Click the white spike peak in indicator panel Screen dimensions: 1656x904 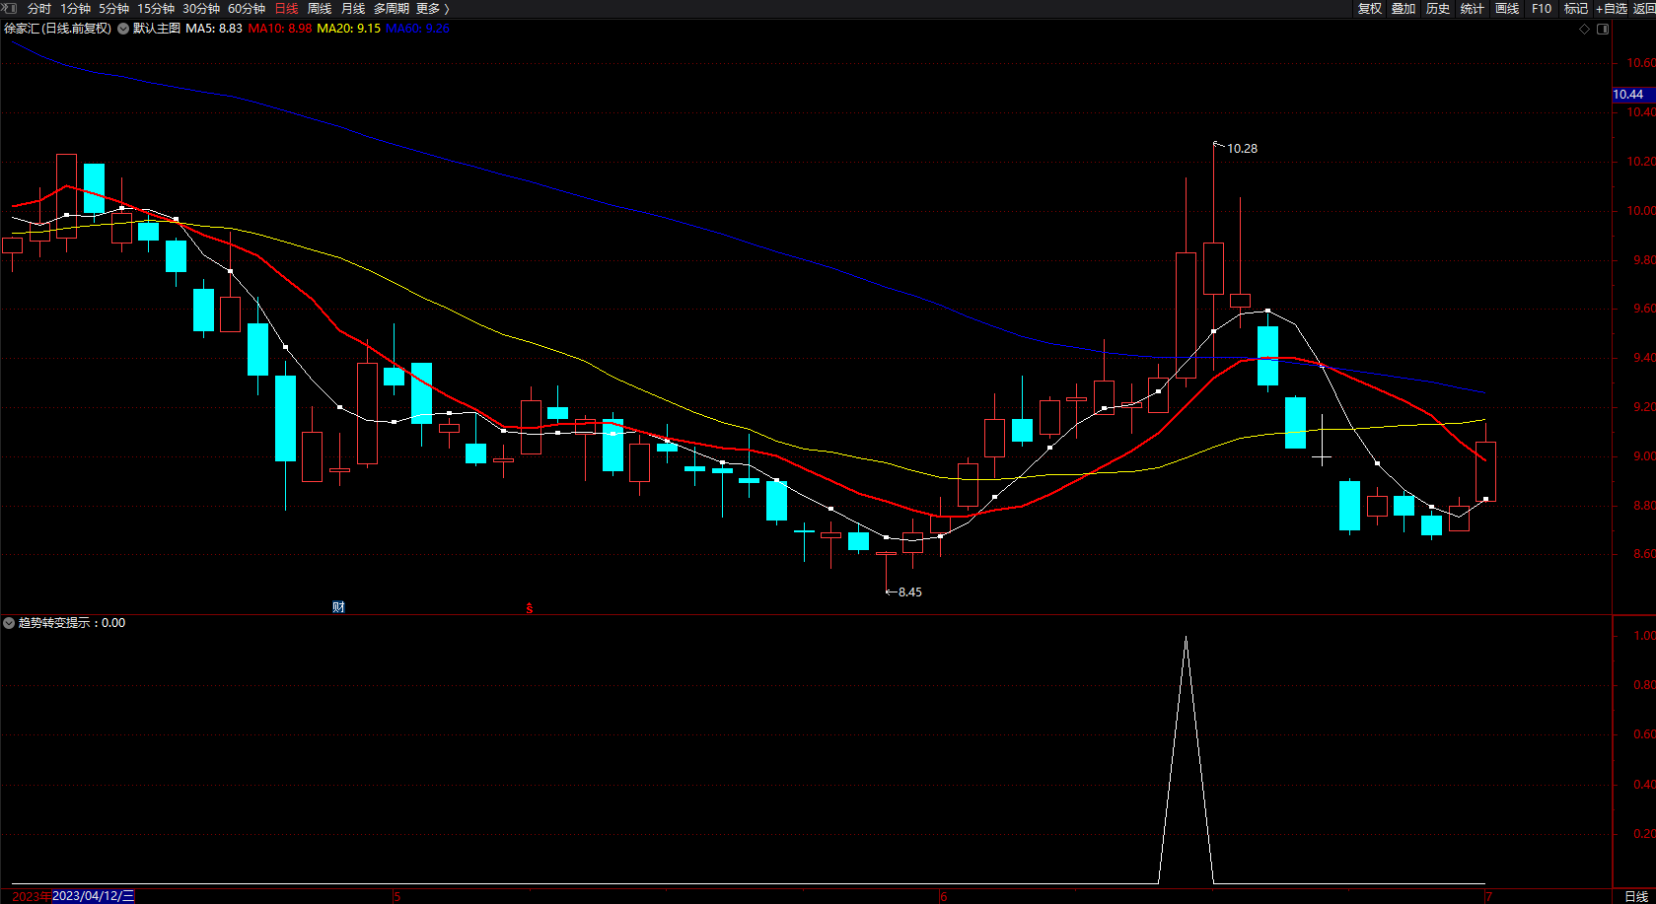point(1186,639)
